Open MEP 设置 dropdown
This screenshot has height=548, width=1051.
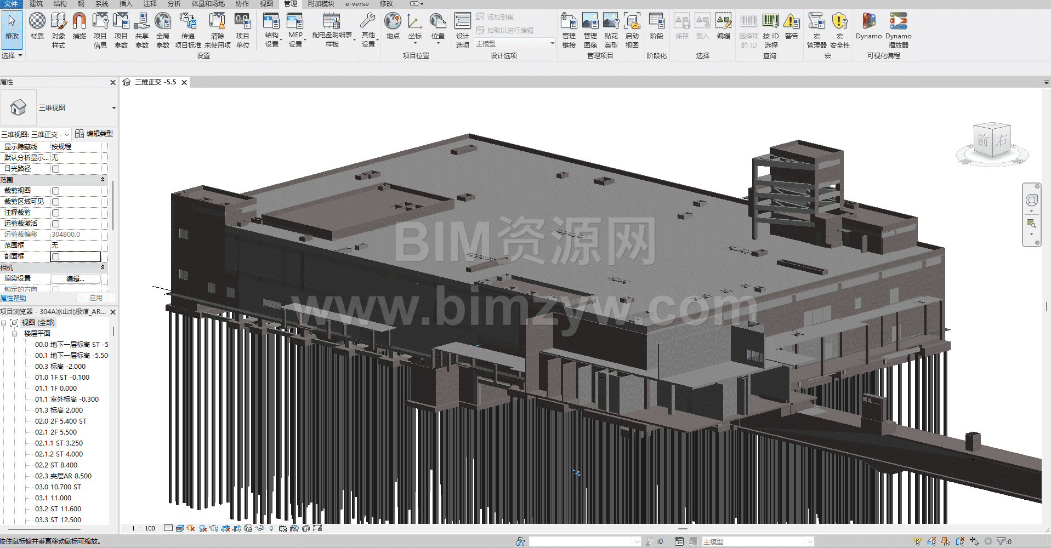click(x=296, y=30)
